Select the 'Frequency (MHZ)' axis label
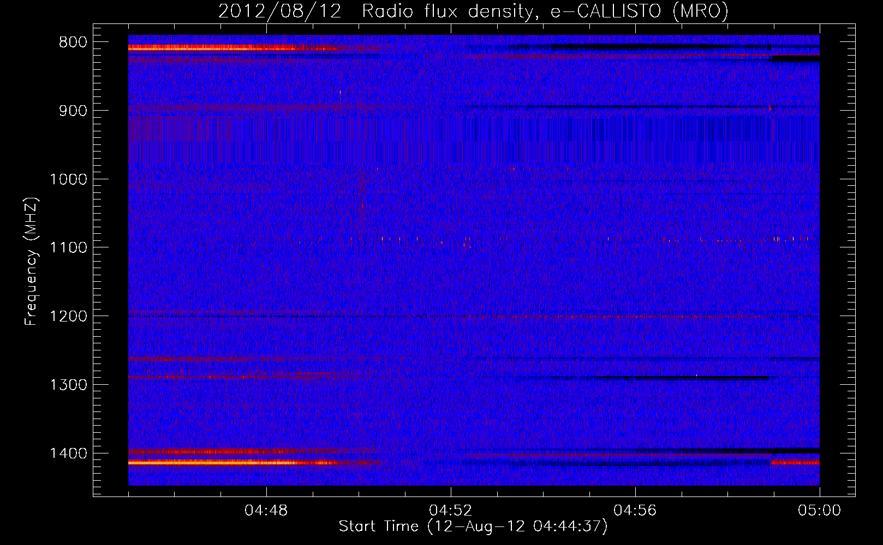Screen dimensions: 883x545 click(x=31, y=261)
